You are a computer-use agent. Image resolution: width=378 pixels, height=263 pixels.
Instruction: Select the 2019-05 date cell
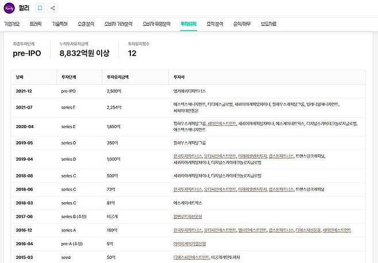click(24, 143)
